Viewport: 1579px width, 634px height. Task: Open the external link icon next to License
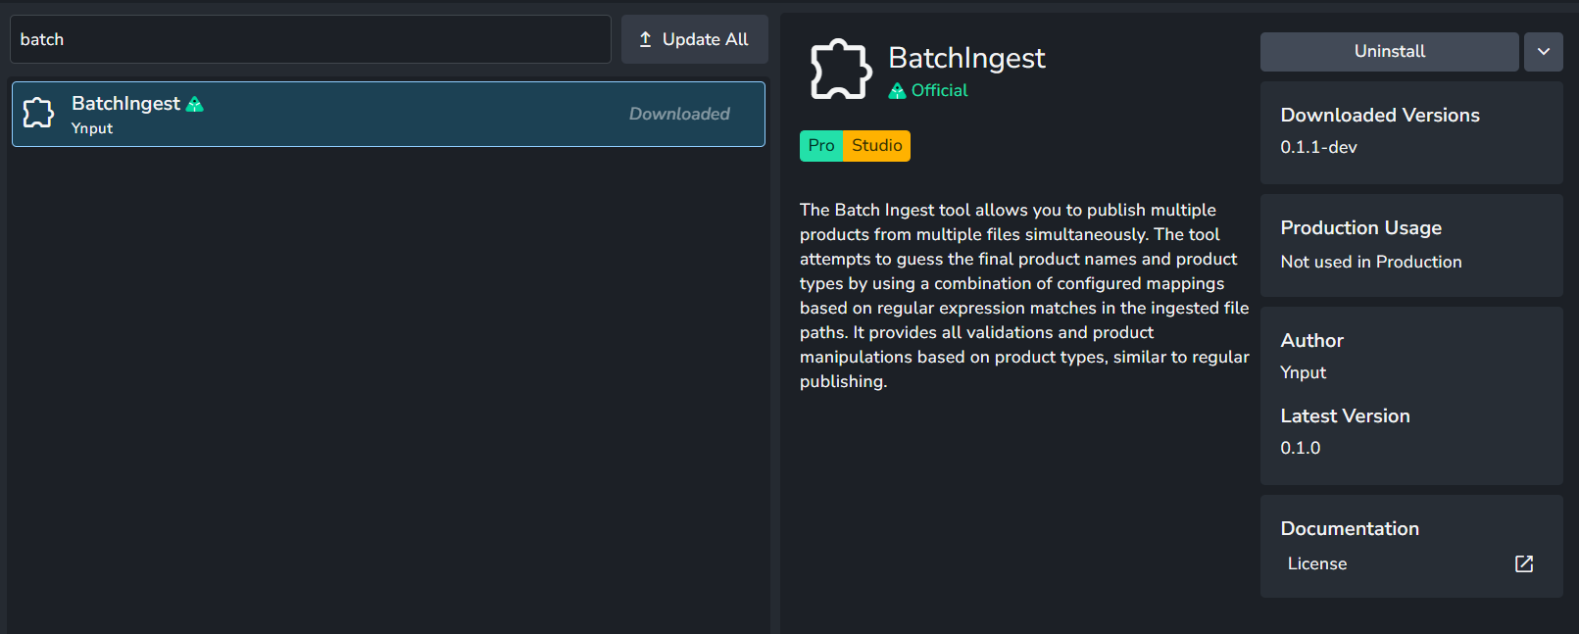(x=1523, y=563)
